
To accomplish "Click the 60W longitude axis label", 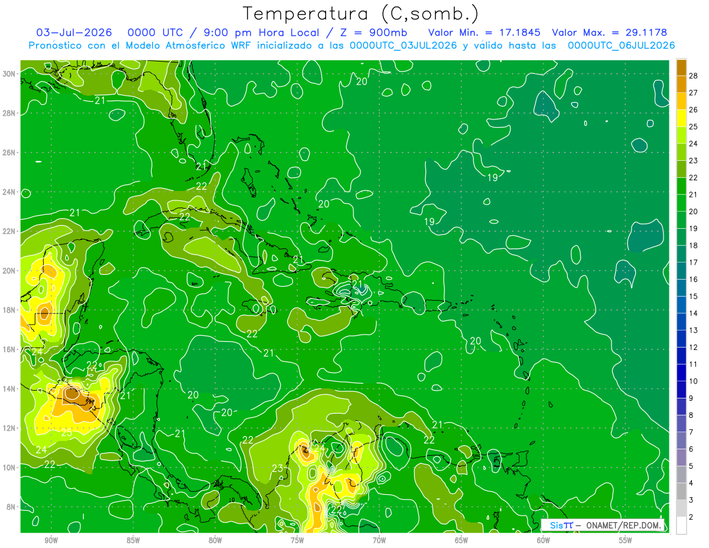I will click(x=544, y=540).
